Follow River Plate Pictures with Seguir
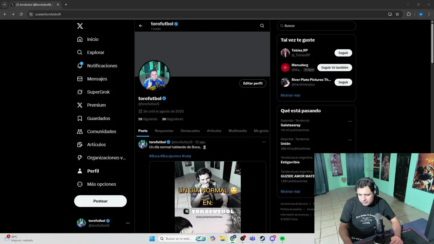434x244 pixels. (343, 82)
